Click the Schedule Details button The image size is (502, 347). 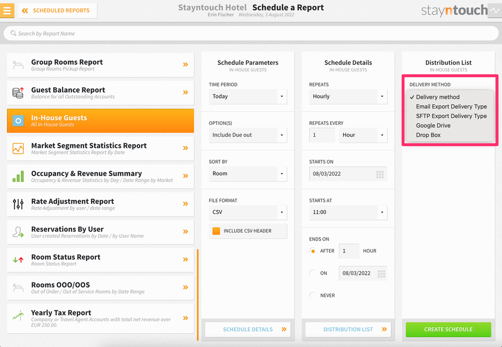248,330
